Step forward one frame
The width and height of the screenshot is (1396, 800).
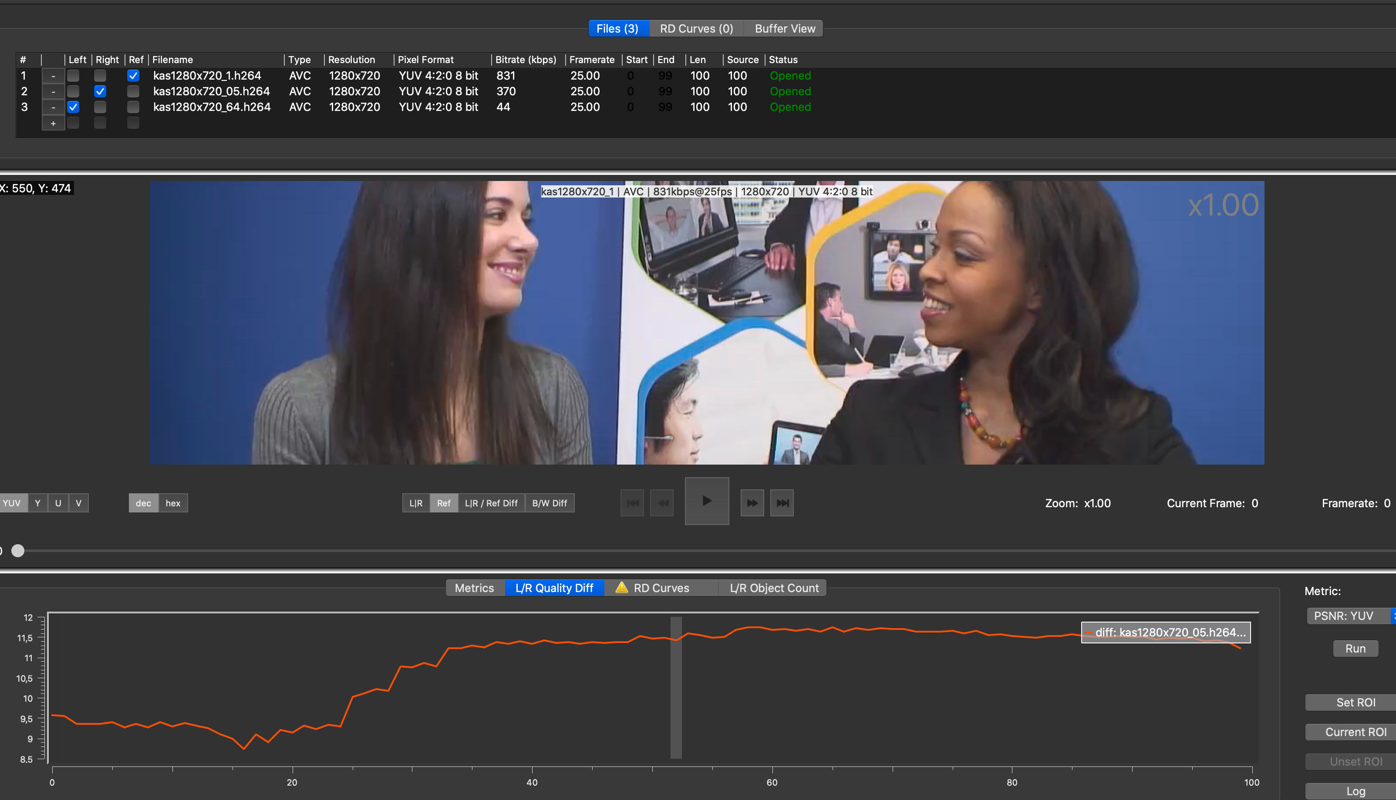click(x=752, y=503)
